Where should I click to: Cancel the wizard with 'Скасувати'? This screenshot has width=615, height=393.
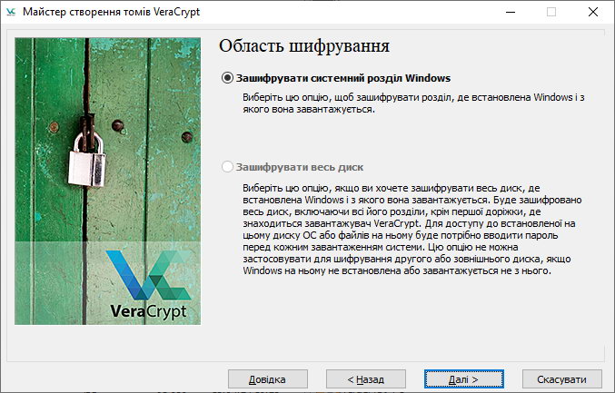pos(561,379)
